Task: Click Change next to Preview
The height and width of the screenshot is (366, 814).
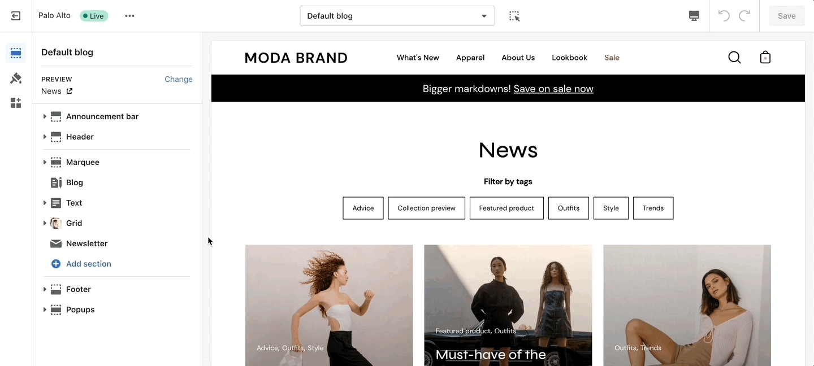Action: tap(179, 79)
